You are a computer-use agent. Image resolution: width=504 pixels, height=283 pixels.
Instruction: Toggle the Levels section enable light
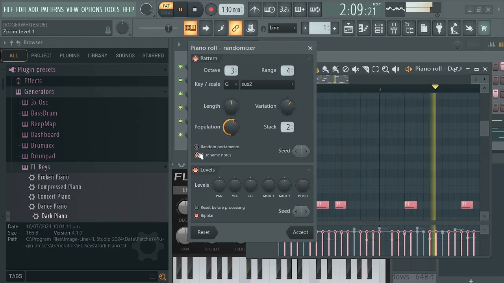point(196,170)
